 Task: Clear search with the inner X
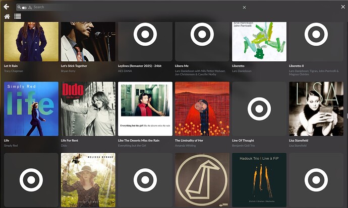[244, 8]
